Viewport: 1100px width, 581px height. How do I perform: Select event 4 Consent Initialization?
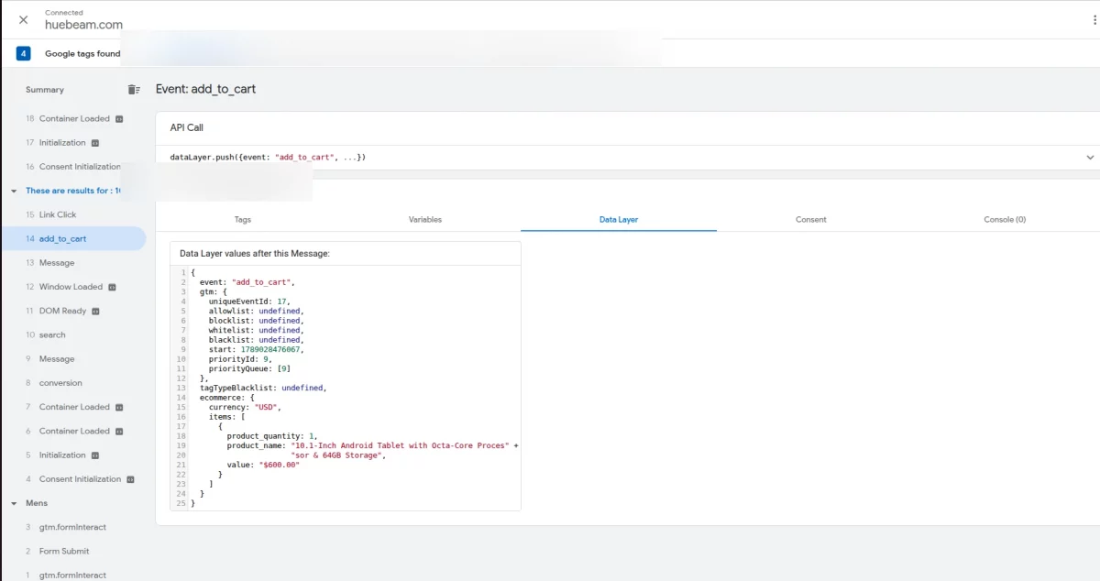click(x=73, y=479)
